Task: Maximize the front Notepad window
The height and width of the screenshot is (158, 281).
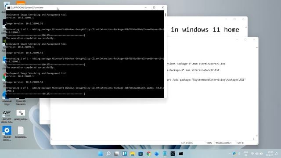Action: click(245, 39)
